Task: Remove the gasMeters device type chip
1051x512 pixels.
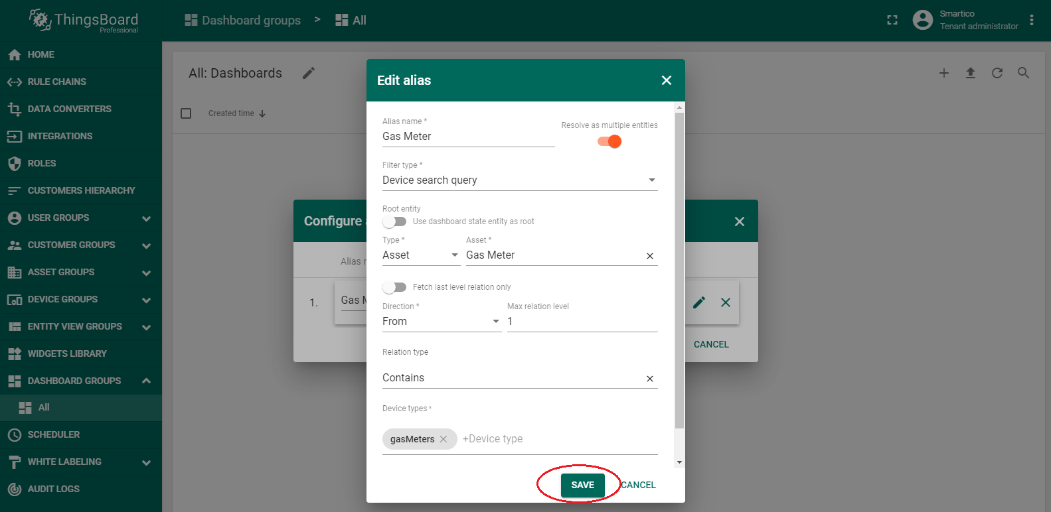Action: click(444, 439)
